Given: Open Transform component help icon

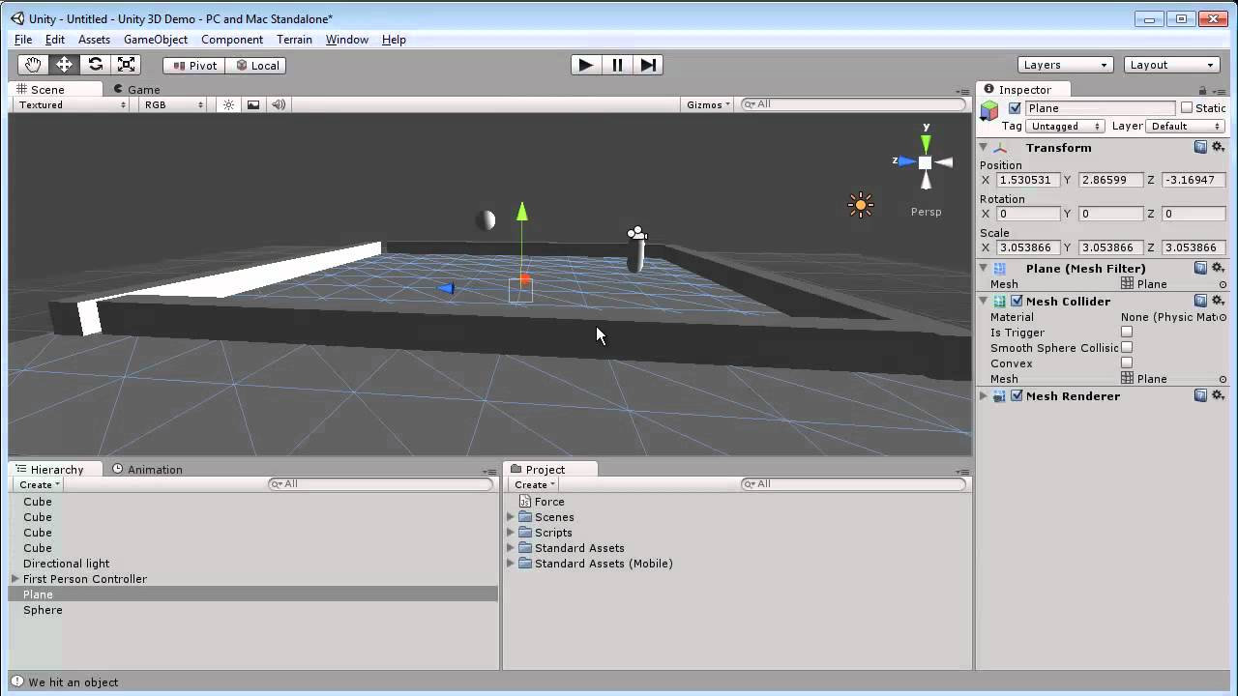Looking at the screenshot, I should coord(1200,148).
